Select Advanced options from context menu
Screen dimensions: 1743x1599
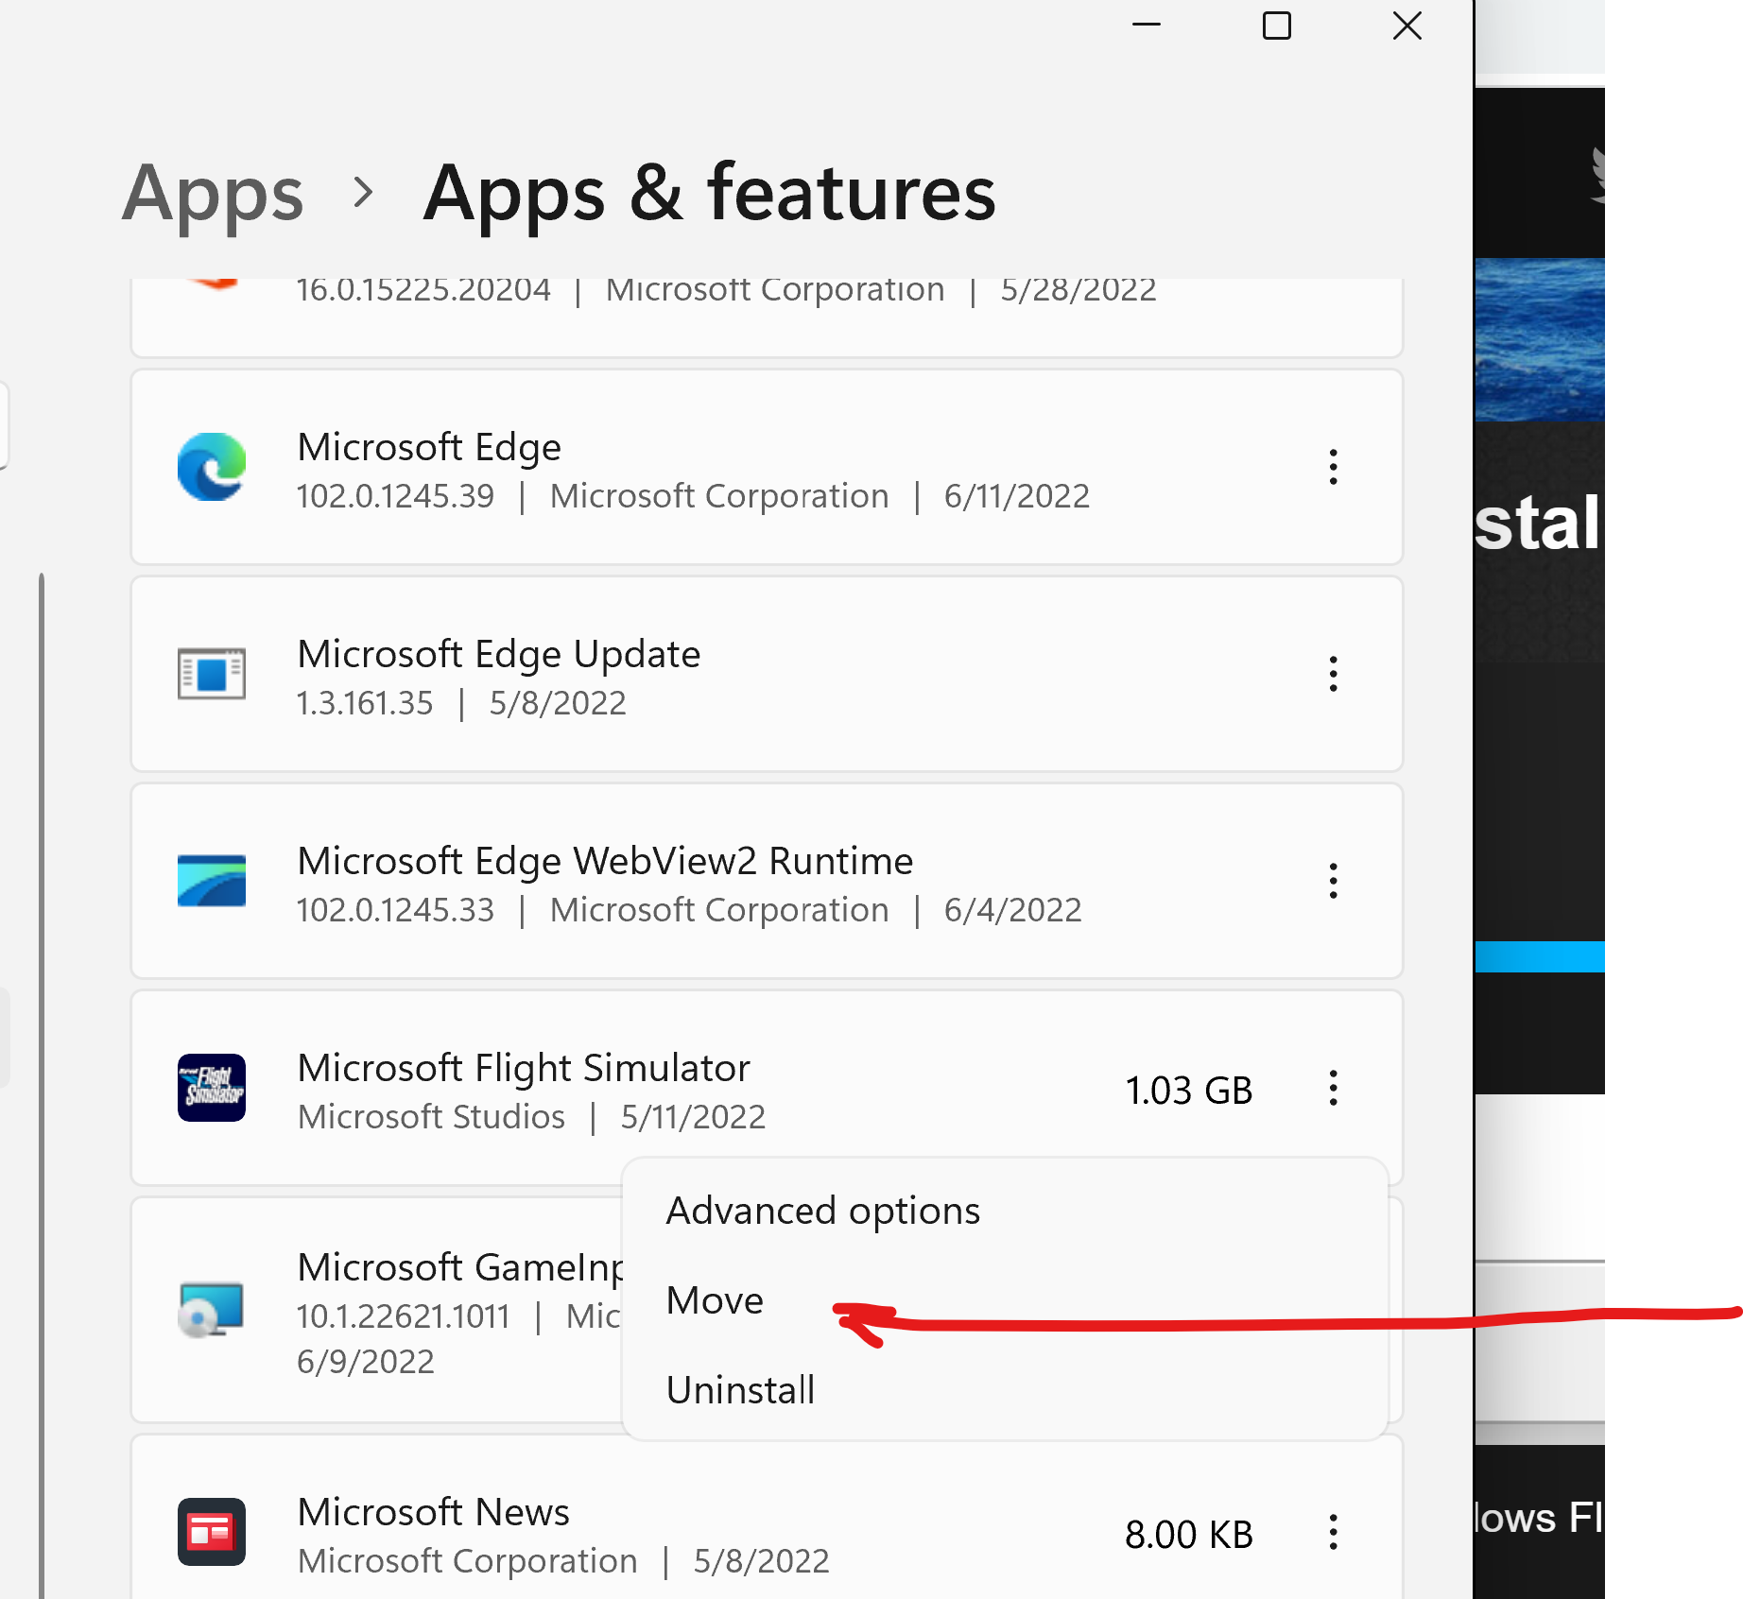pos(822,1211)
